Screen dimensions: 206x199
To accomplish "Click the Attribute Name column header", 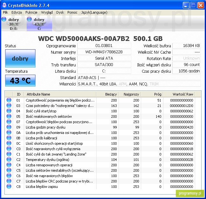I will click(x=60, y=94).
